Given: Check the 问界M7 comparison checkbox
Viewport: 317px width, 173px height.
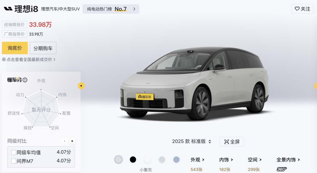Looking at the screenshot, I should tap(14, 161).
